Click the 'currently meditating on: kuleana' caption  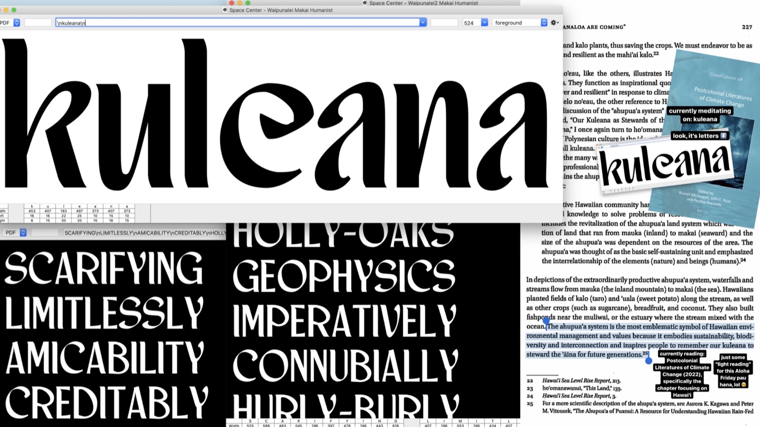[699, 115]
